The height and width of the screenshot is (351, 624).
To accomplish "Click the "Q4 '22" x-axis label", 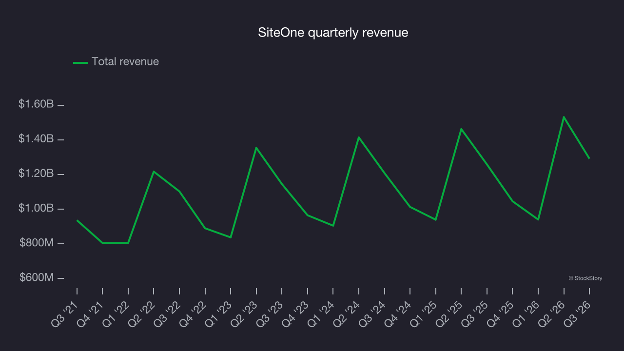I will point(193,314).
